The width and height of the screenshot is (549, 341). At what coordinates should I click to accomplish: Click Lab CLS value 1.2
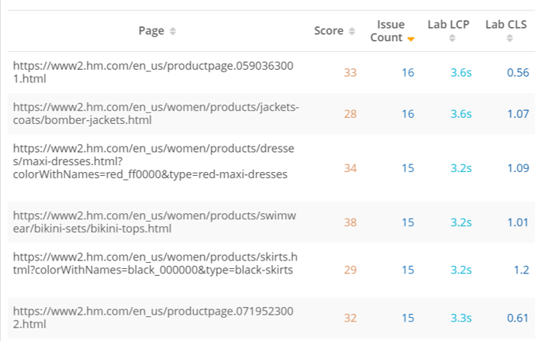tap(521, 270)
